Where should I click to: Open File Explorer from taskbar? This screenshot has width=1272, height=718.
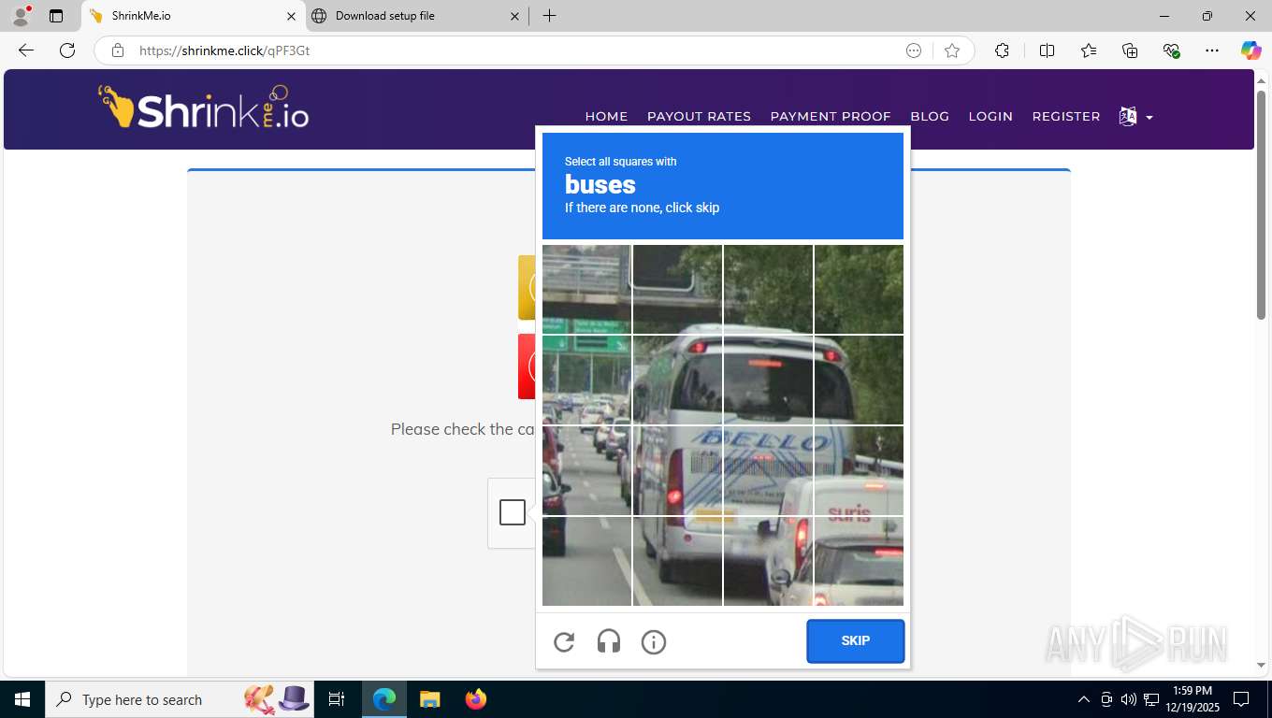click(429, 699)
